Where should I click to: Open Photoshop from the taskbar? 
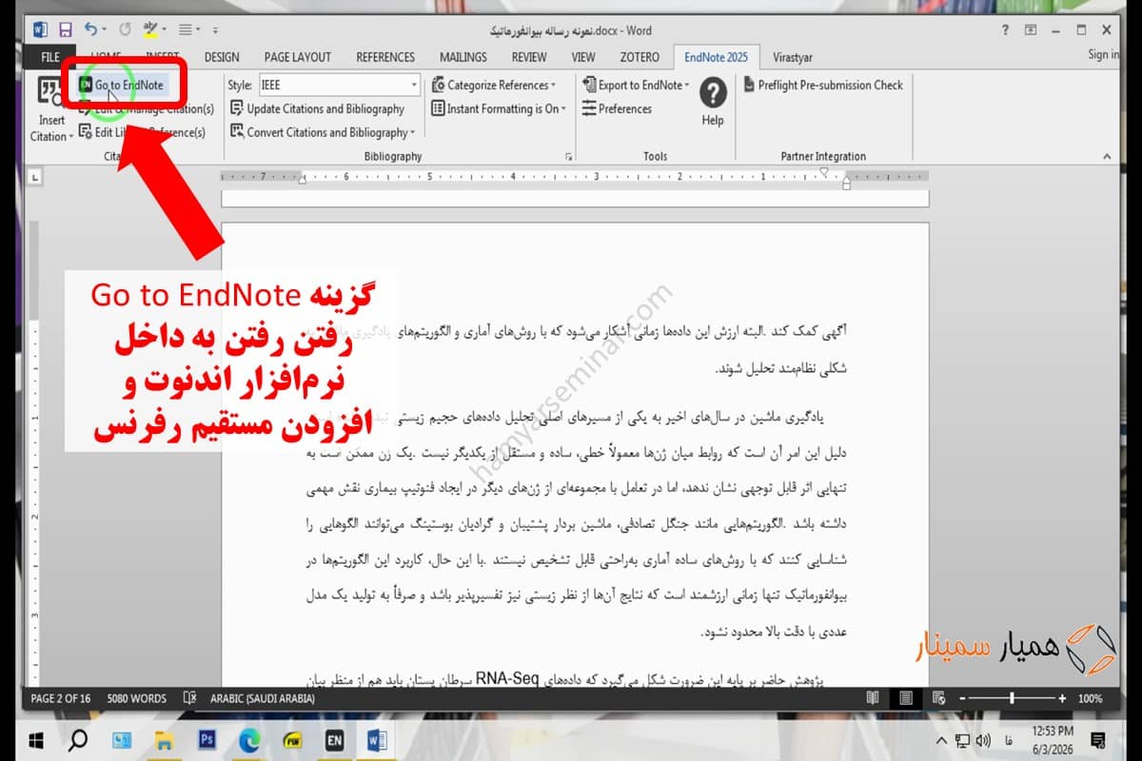[x=207, y=739]
